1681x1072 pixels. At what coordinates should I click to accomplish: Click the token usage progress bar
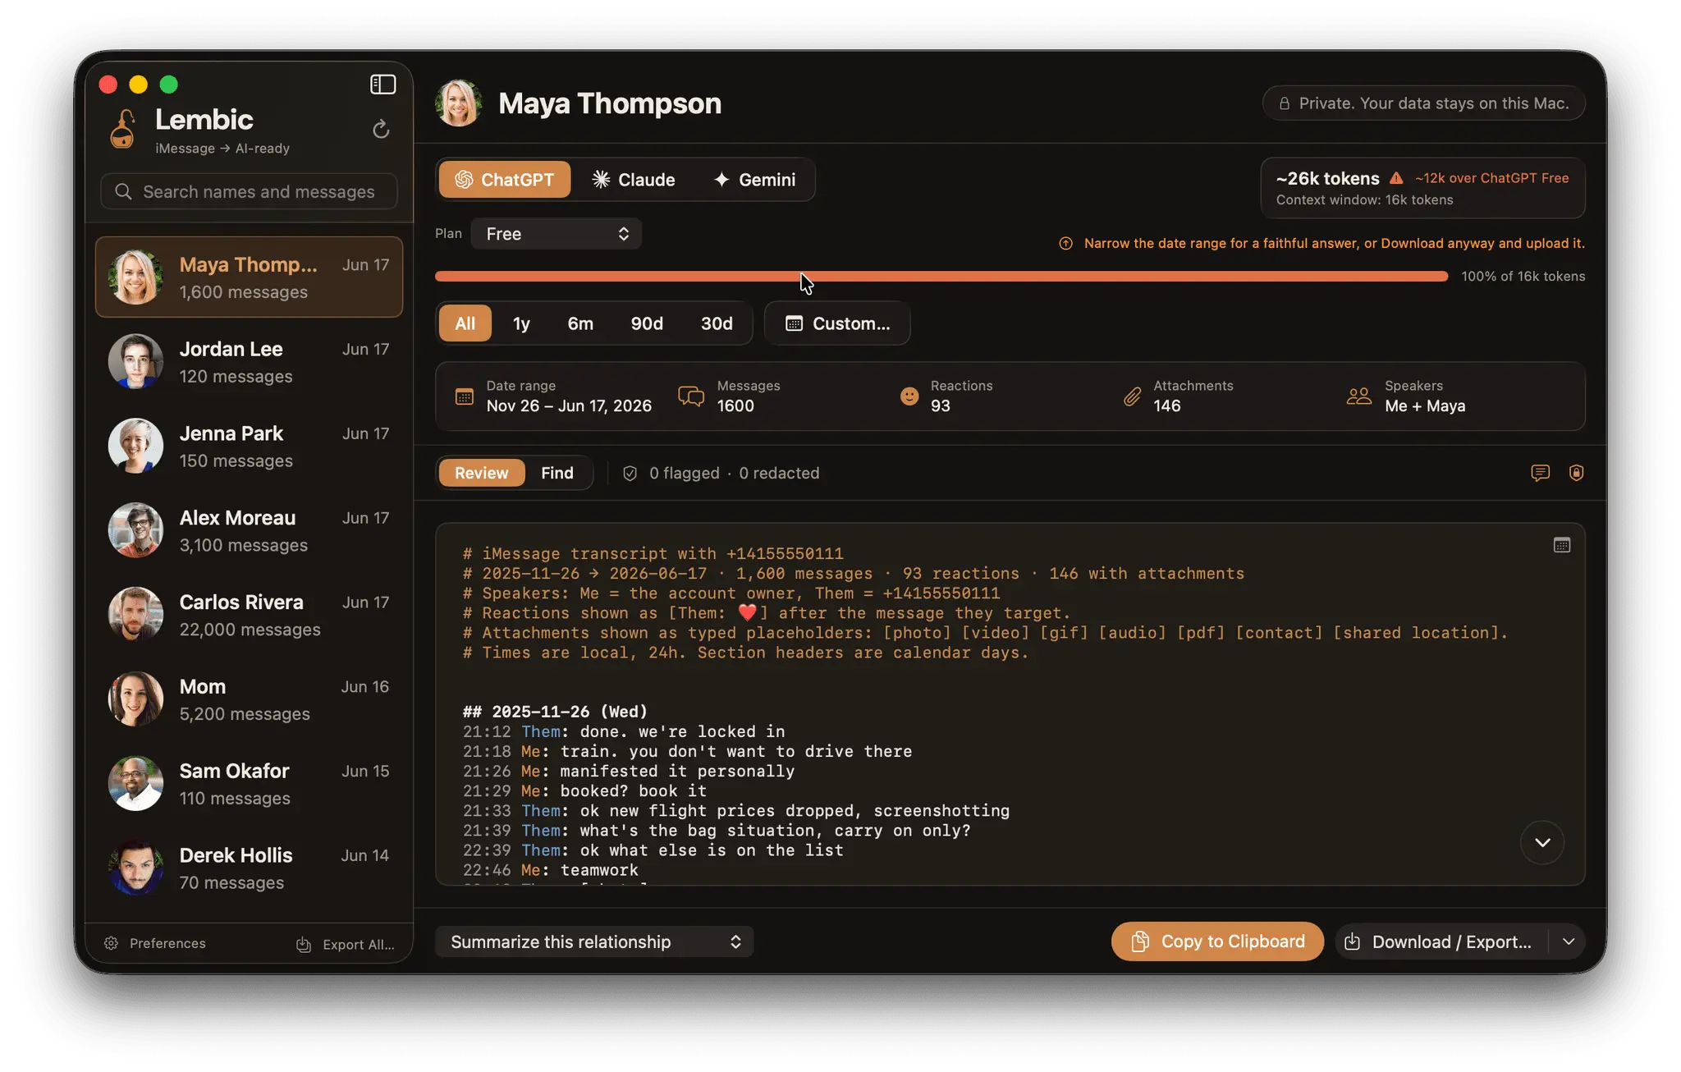941,277
